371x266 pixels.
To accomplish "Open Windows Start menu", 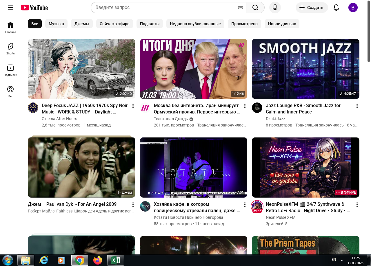I will click(8, 260).
